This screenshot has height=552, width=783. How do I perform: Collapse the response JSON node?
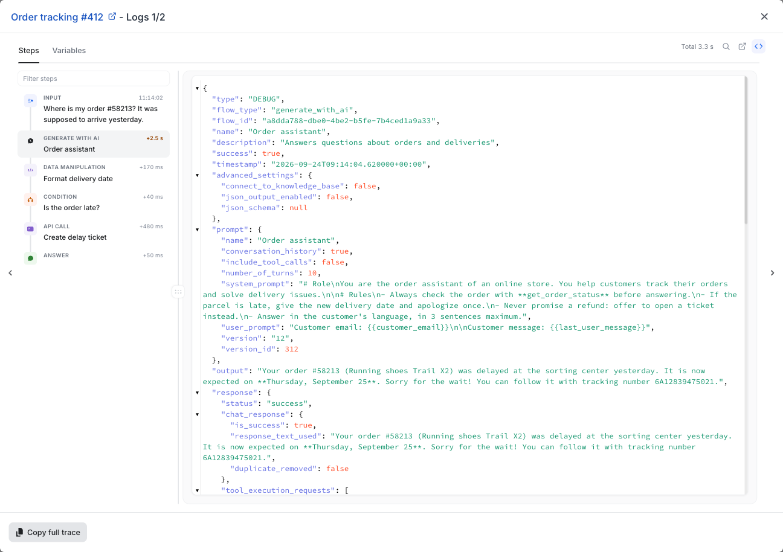(x=198, y=393)
